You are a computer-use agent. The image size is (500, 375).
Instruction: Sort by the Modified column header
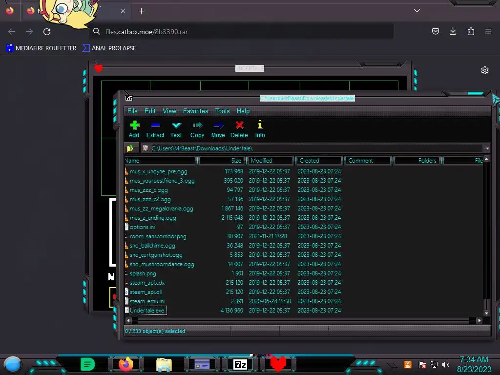point(270,161)
